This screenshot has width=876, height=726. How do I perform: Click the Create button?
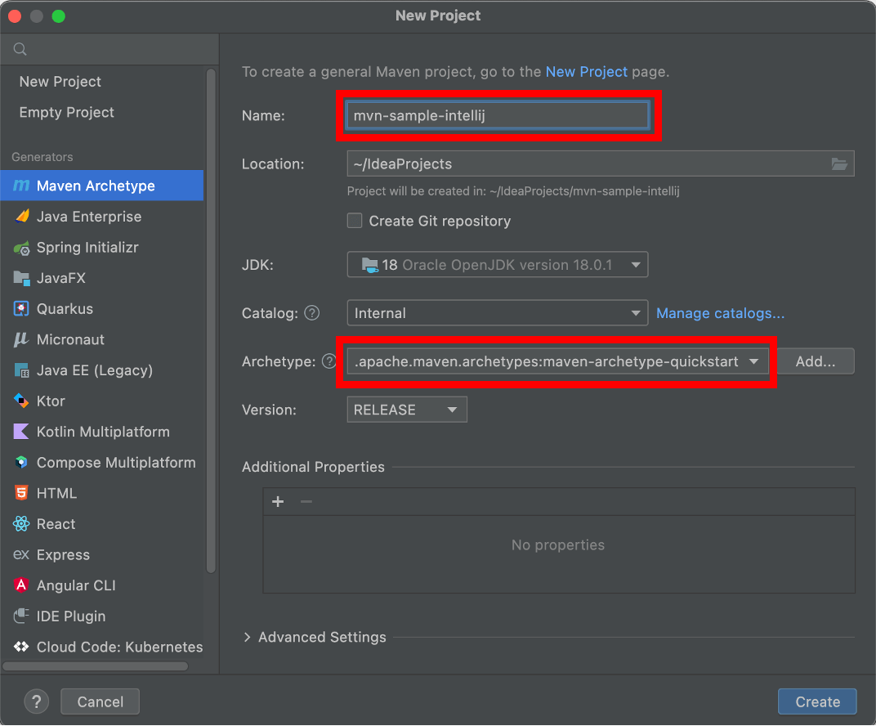coord(816,701)
